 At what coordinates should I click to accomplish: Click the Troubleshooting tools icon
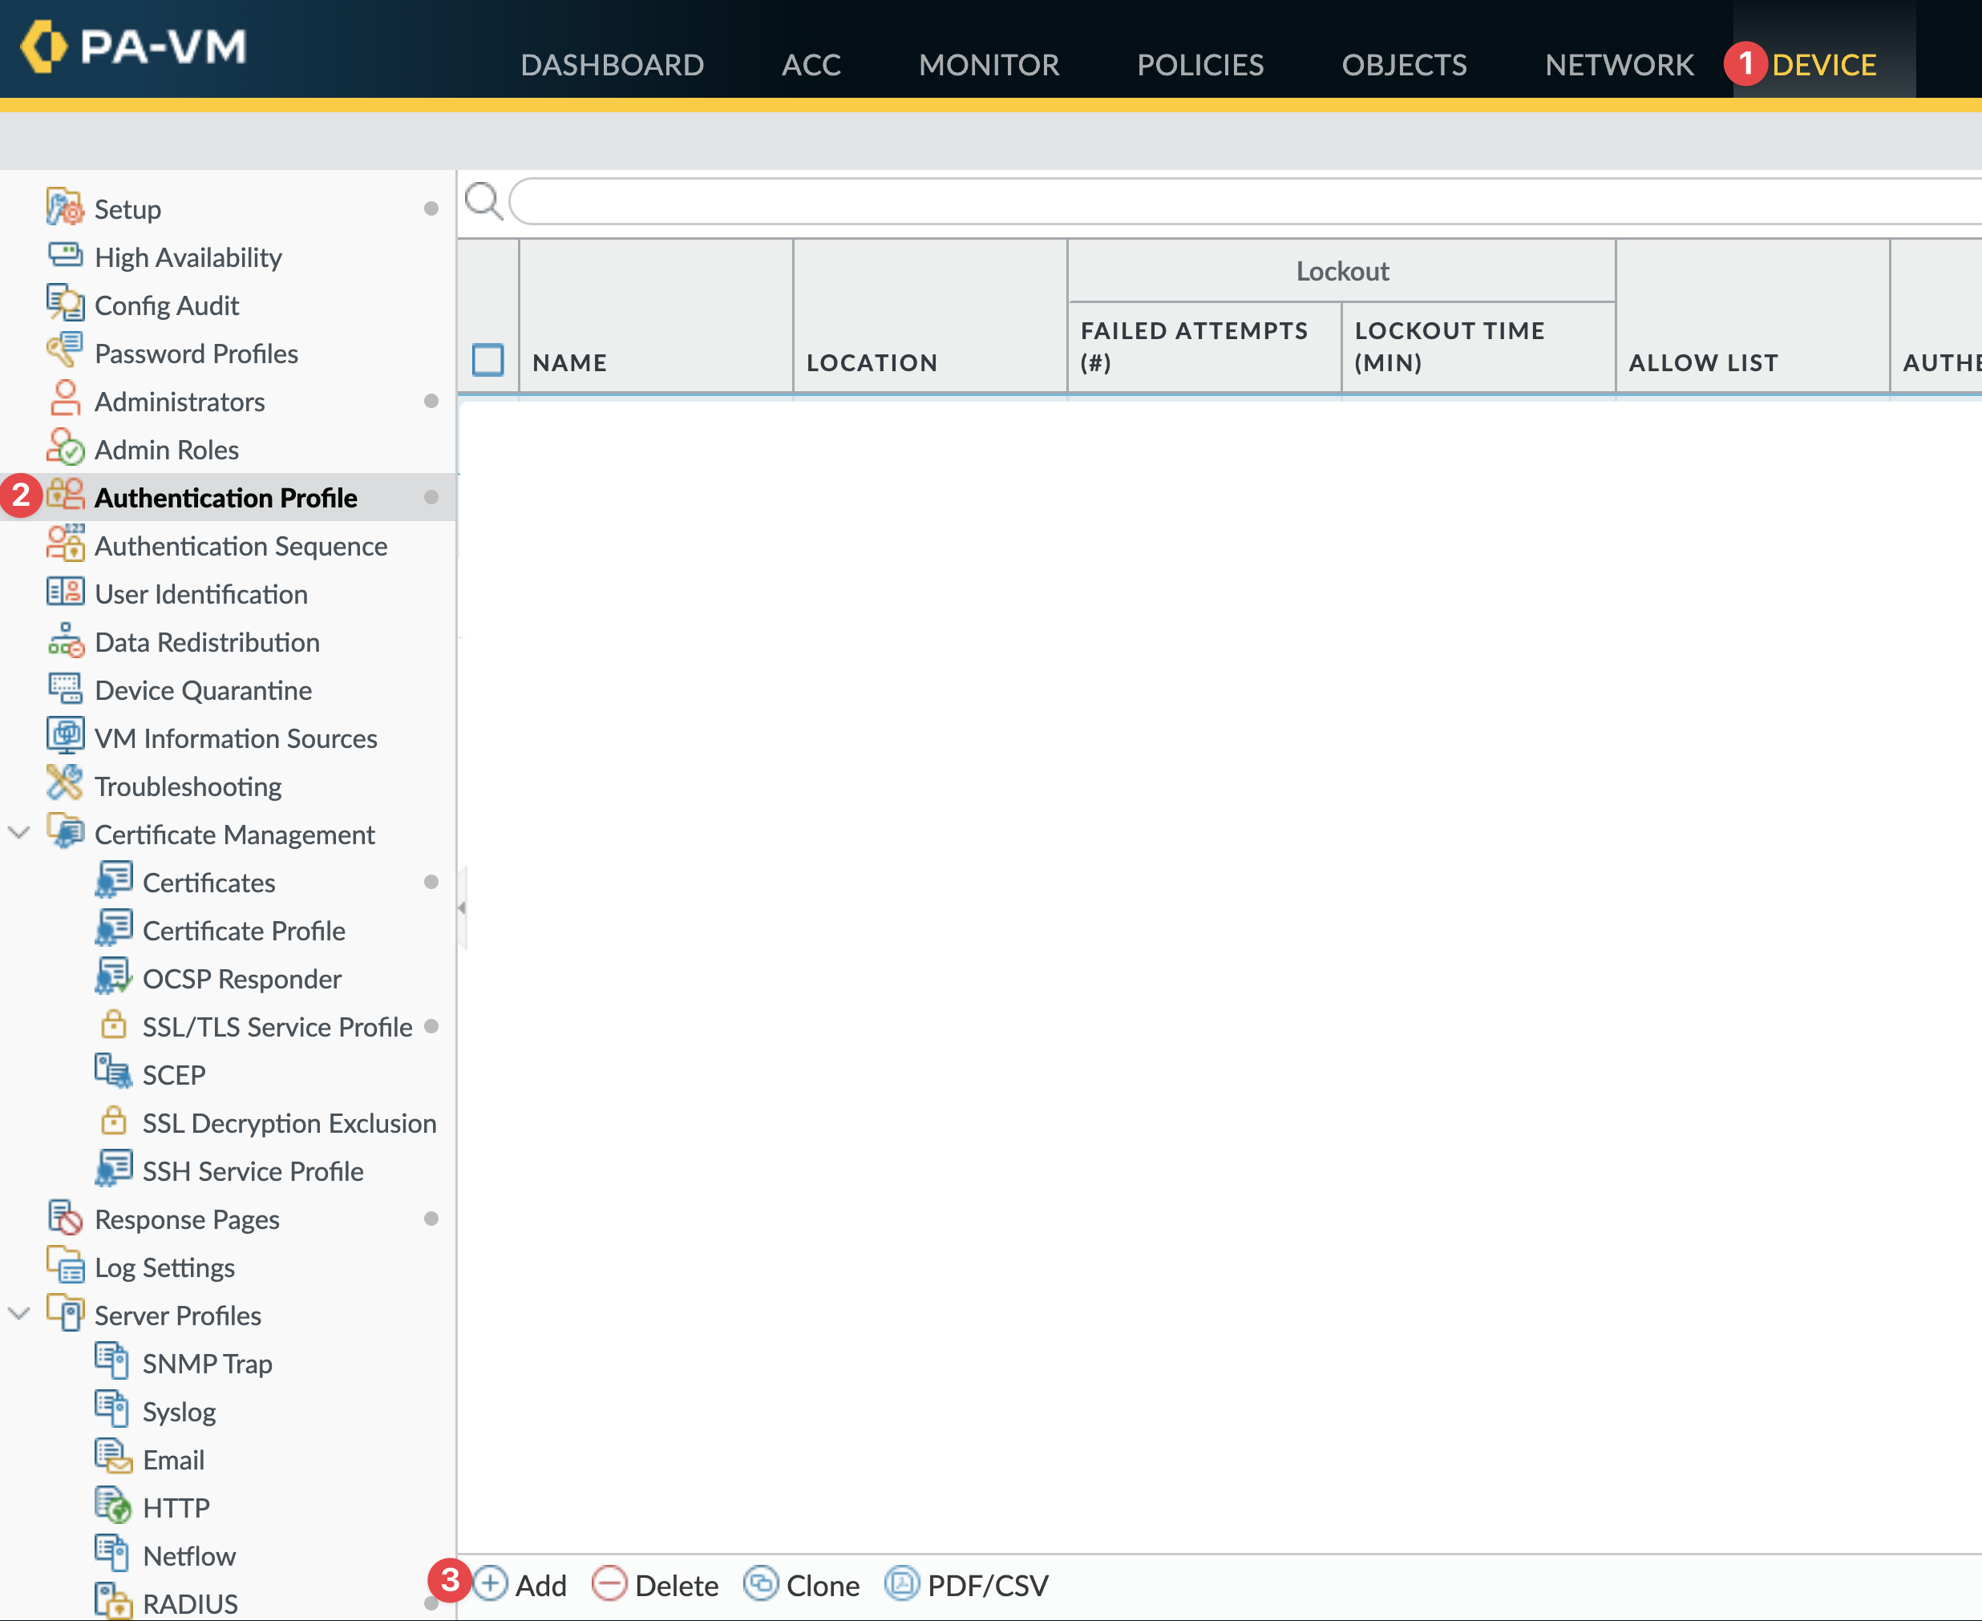click(x=64, y=784)
